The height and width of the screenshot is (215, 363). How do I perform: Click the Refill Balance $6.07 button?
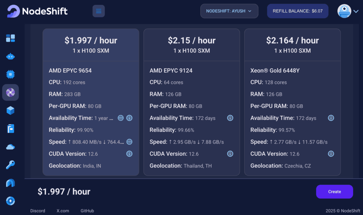[298, 11]
